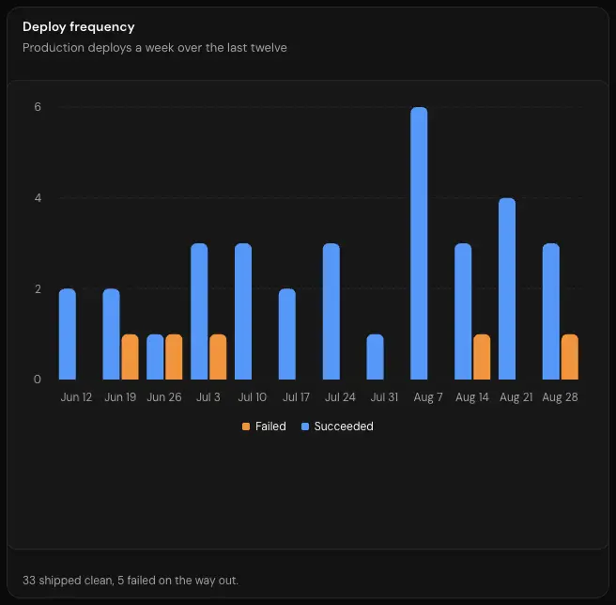Select the Jun 12 succeeded bar
Image resolution: width=616 pixels, height=605 pixels.
[68, 334]
